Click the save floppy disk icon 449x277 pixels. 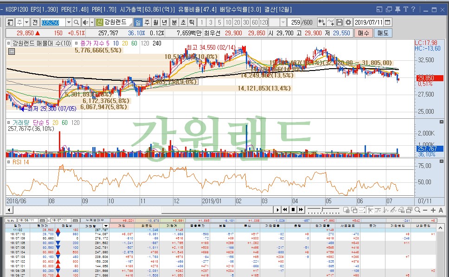point(340,22)
